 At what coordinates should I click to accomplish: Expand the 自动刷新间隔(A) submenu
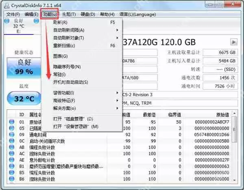tap(82, 30)
